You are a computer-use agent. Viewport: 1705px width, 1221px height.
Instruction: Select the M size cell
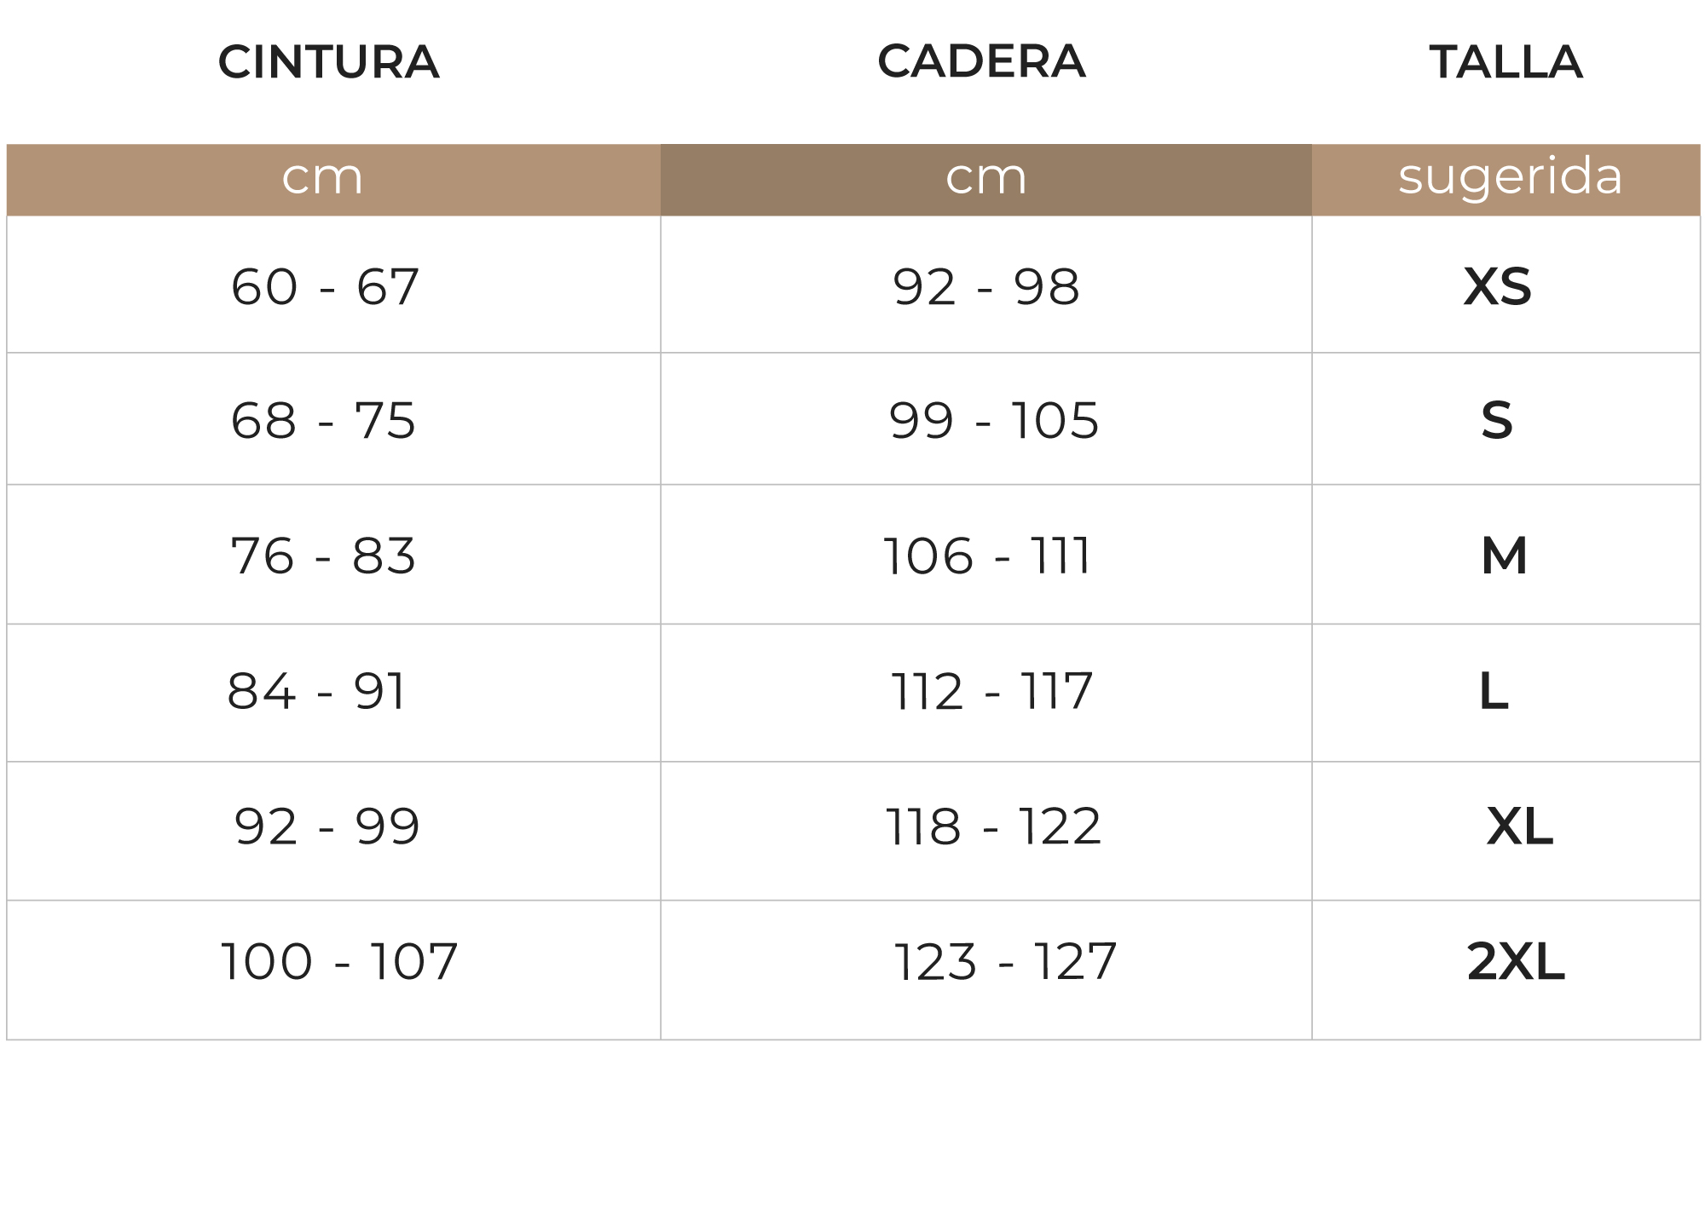[1504, 556]
